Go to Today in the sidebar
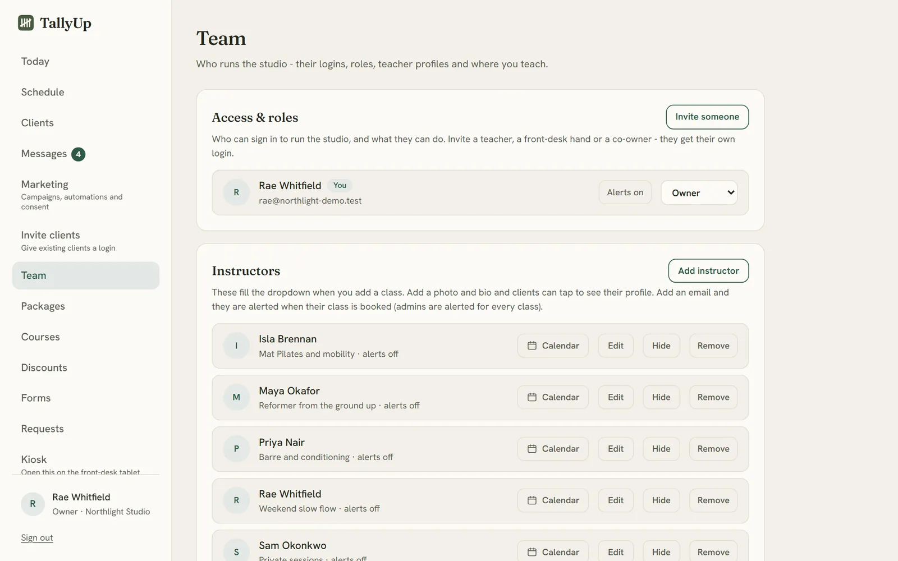The width and height of the screenshot is (898, 561). pos(86,61)
